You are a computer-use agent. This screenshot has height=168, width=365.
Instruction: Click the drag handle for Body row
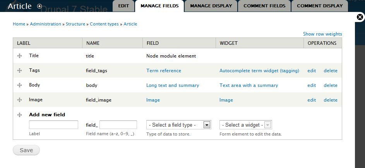(20, 85)
